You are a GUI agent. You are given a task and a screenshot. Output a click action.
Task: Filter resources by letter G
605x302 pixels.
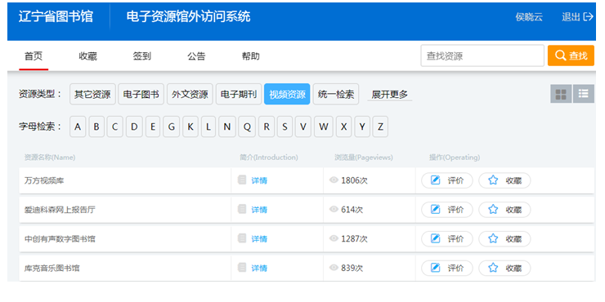click(172, 127)
